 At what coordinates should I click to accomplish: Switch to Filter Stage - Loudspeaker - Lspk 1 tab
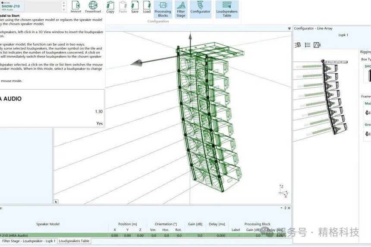(x=28, y=241)
